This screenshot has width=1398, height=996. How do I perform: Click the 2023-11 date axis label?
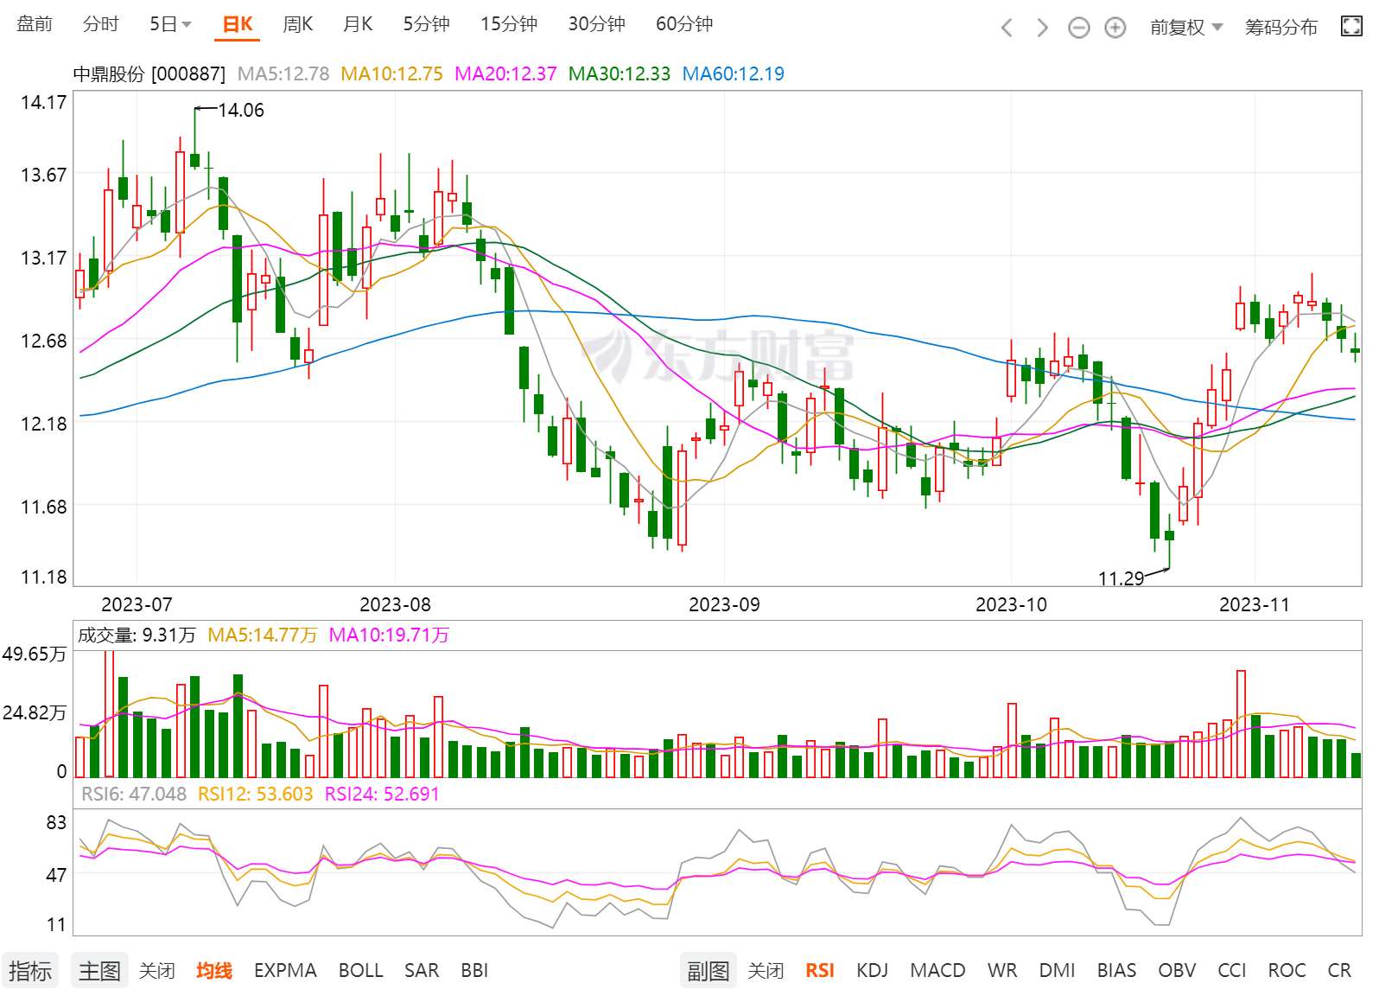1254,605
